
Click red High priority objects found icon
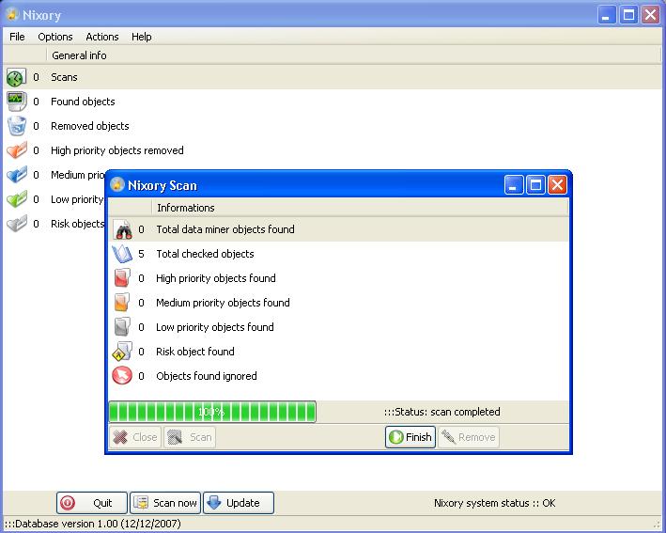122,278
